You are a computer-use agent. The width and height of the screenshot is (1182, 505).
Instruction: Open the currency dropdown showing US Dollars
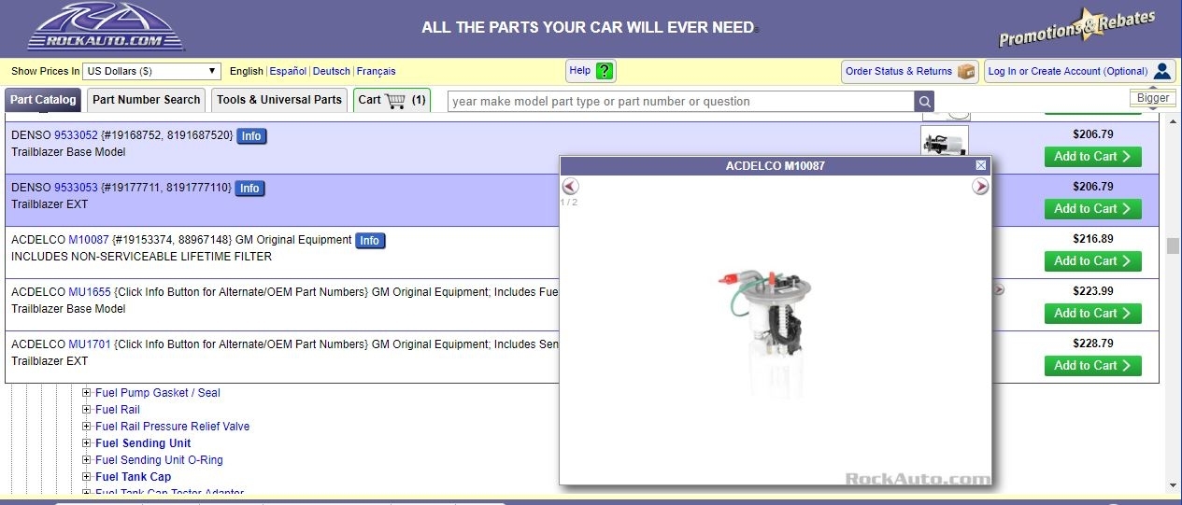click(151, 71)
